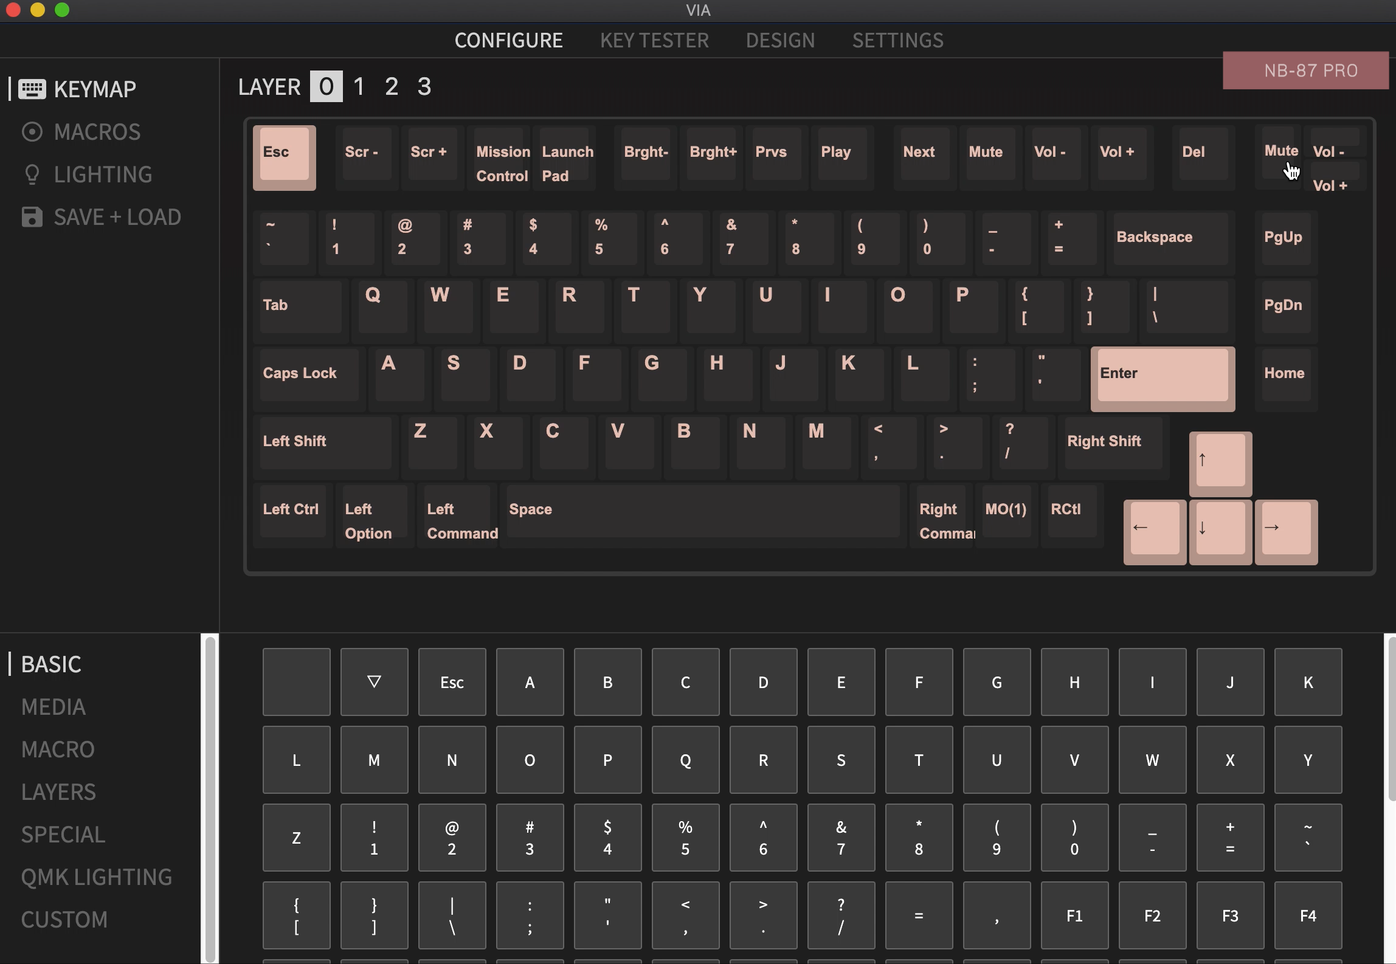Viewport: 1396px width, 964px height.
Task: Open the QMK LIGHTING keycode category
Action: coord(97,876)
